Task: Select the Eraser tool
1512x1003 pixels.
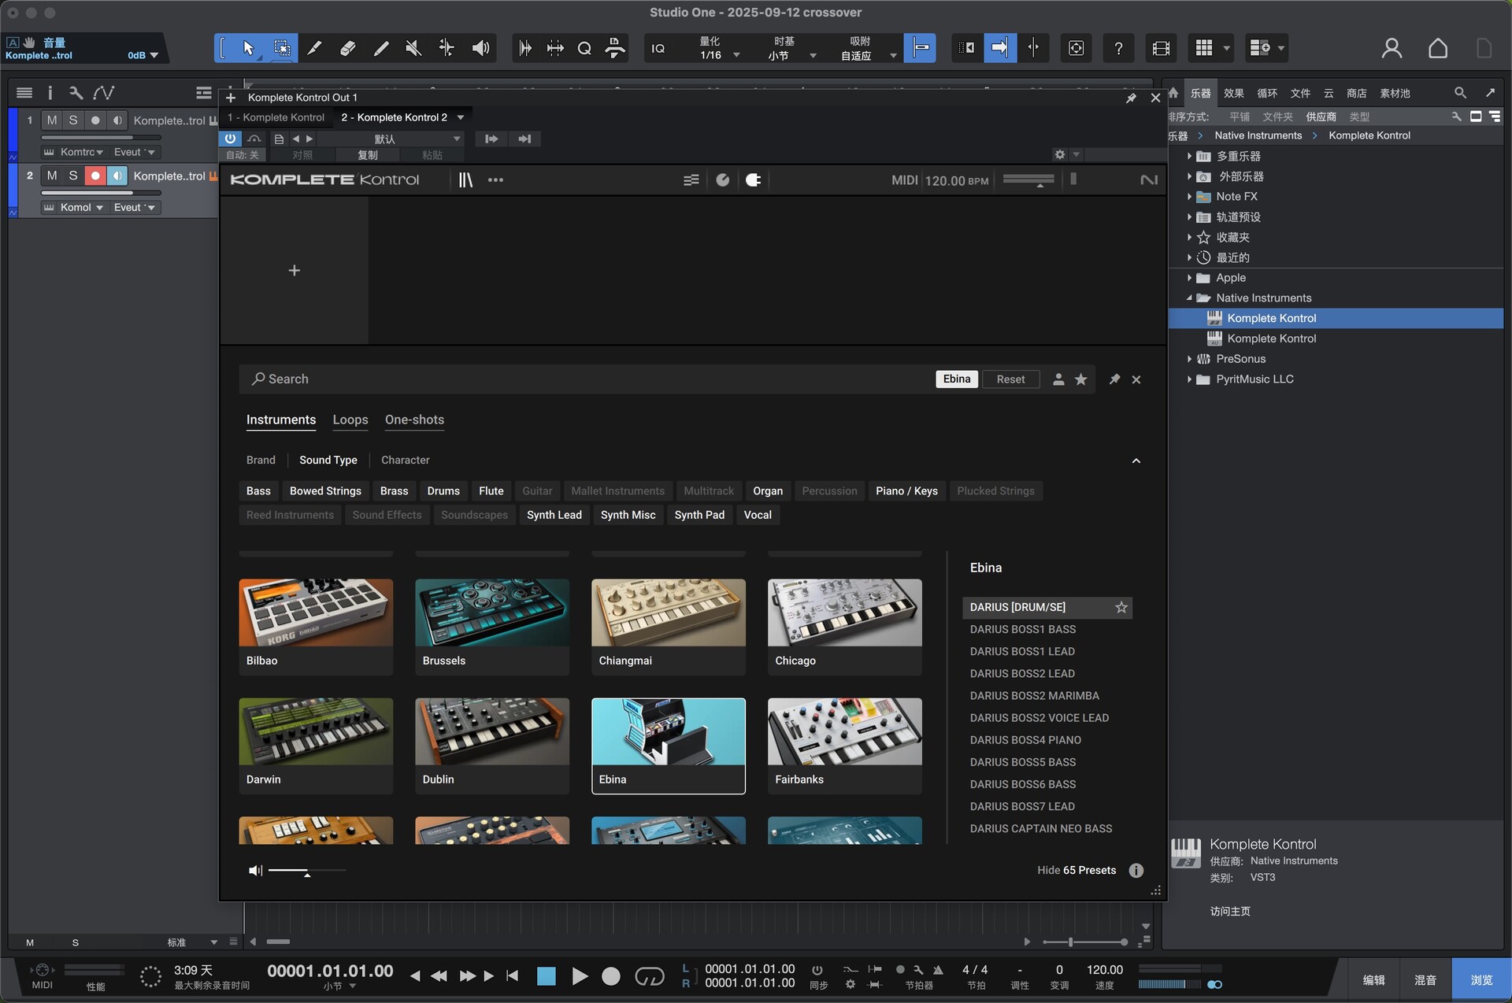Action: pos(347,48)
